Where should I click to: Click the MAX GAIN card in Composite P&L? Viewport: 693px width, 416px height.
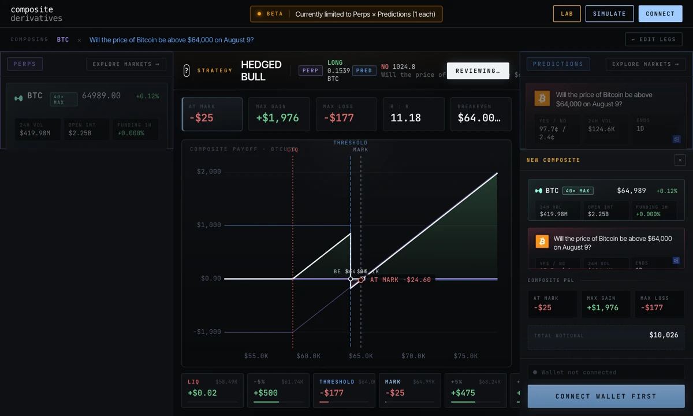tap(606, 304)
